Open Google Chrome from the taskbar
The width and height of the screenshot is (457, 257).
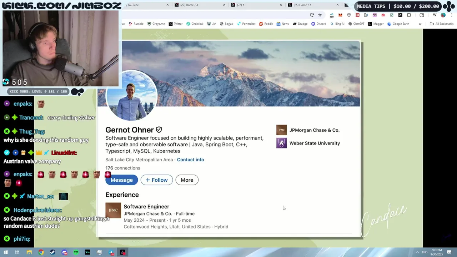pos(41,252)
